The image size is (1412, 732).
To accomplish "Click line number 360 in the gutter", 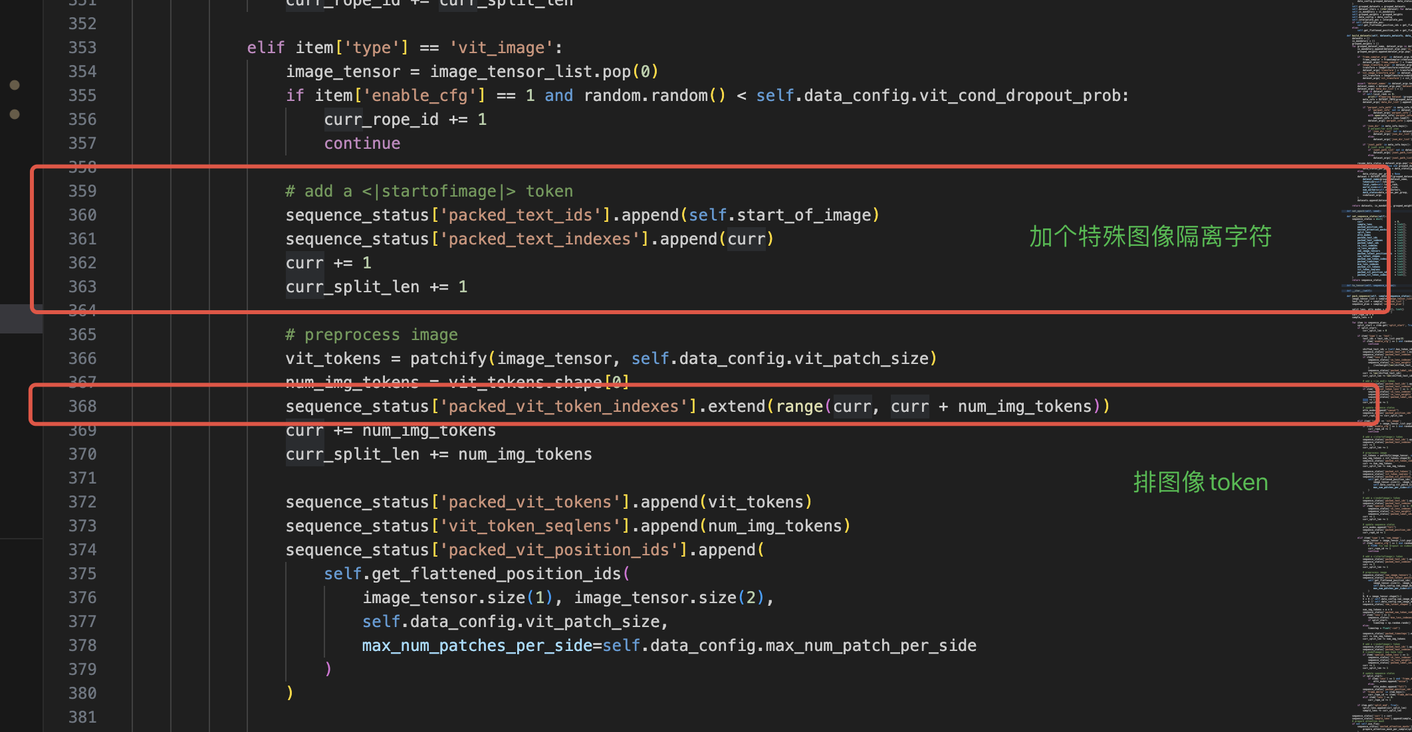I will point(82,215).
